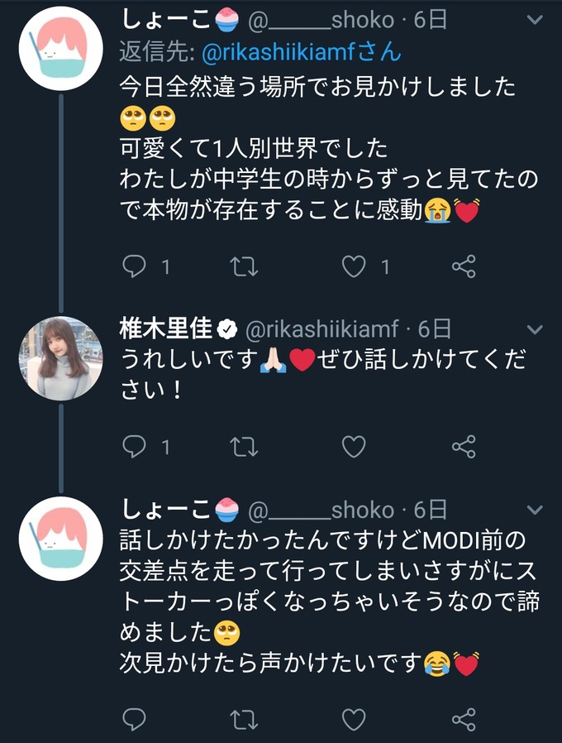Expand the menu arrow on 椎木里佳's tweet

(535, 330)
